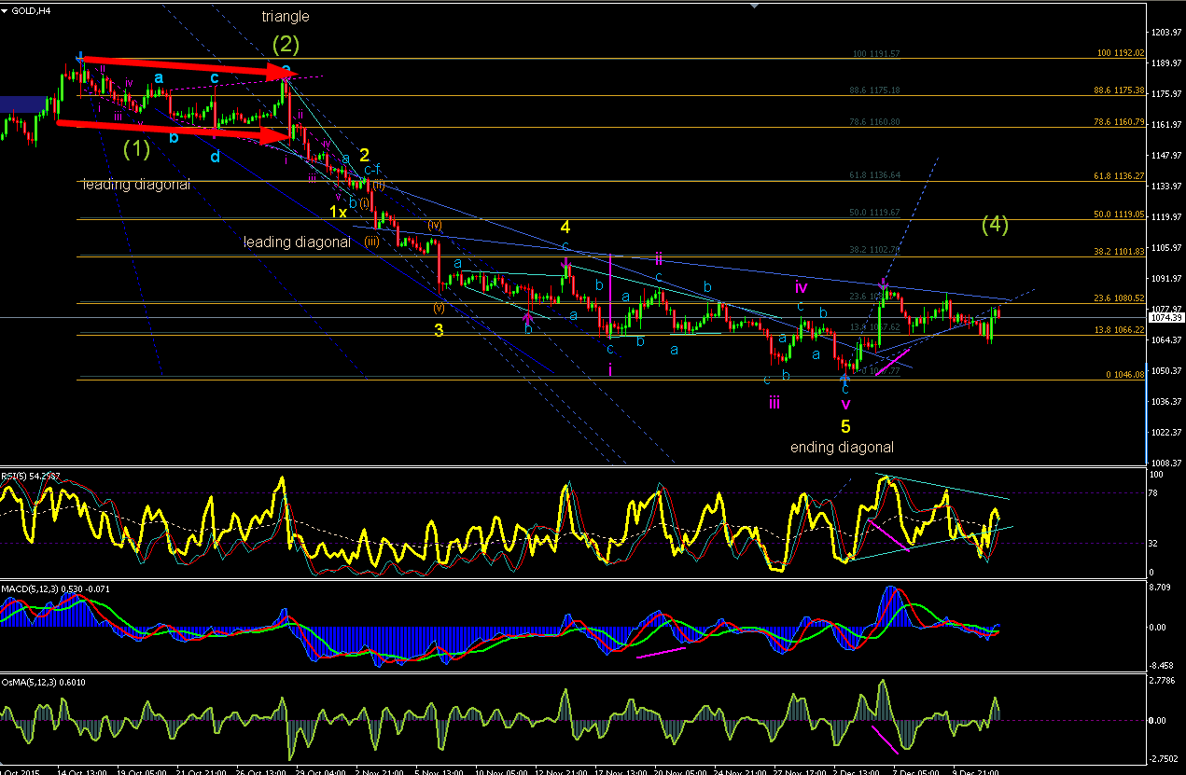Screen dimensions: 1186x775
Task: Select orange Fibonacci label 61.8 1136.27
Action: (1119, 176)
